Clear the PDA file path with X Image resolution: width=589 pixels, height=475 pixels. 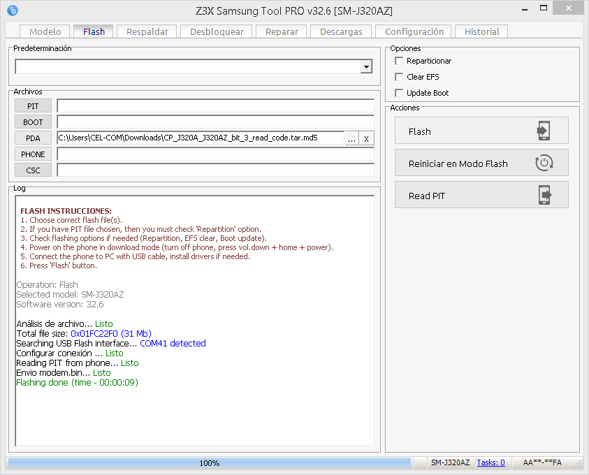coord(366,138)
